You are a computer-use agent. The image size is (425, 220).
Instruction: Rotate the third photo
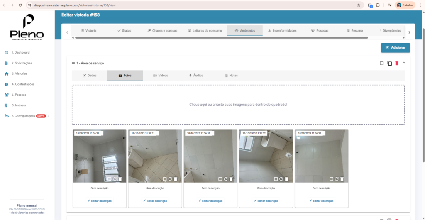(226, 179)
